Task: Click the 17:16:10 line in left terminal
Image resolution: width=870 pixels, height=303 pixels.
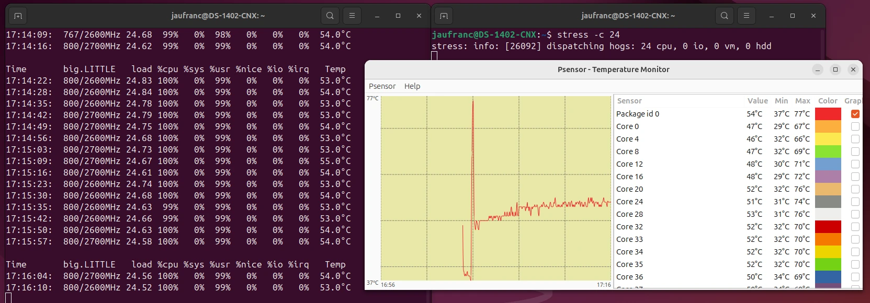Action: (x=178, y=287)
